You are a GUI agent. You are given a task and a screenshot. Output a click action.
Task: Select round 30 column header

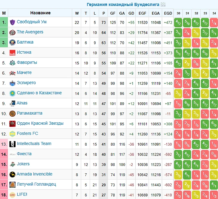[178, 13]
